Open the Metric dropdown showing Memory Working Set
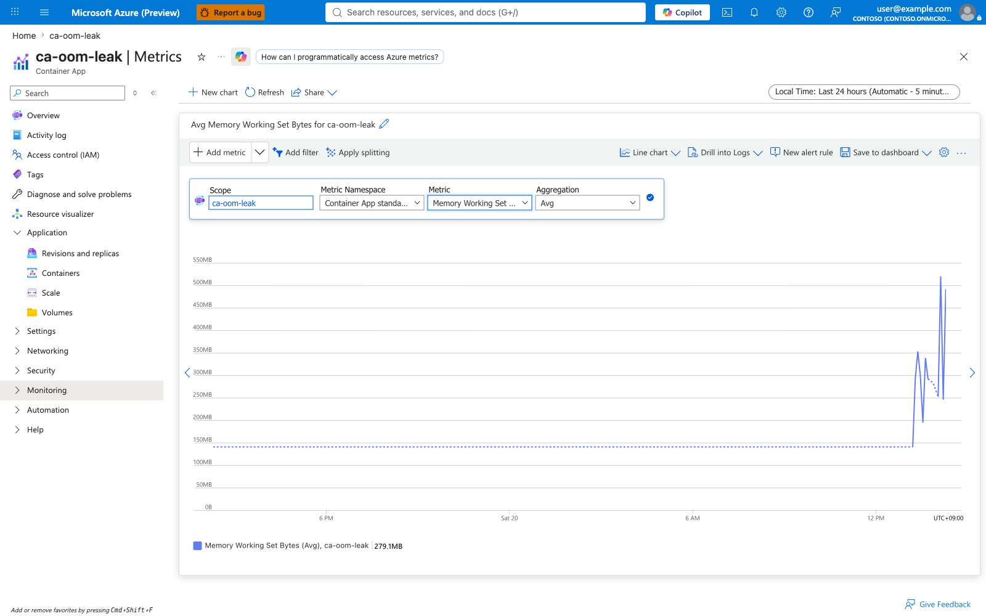This screenshot has height=616, width=986. point(480,203)
